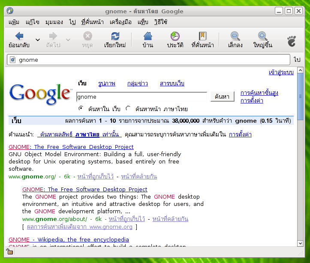Open similar pages link for www.gnome.org/about/

(x=170, y=219)
